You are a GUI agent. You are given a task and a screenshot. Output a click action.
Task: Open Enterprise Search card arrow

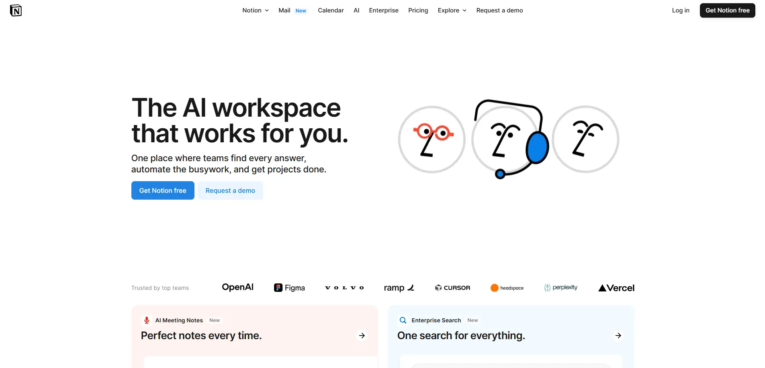(x=618, y=336)
